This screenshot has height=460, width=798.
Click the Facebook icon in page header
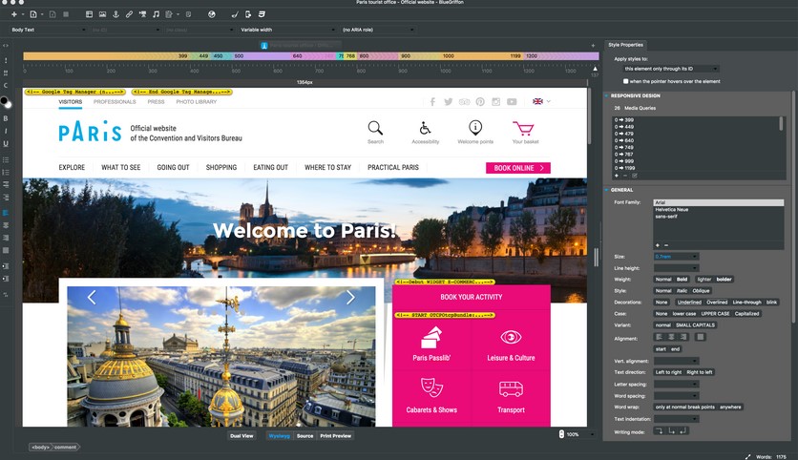[432, 102]
